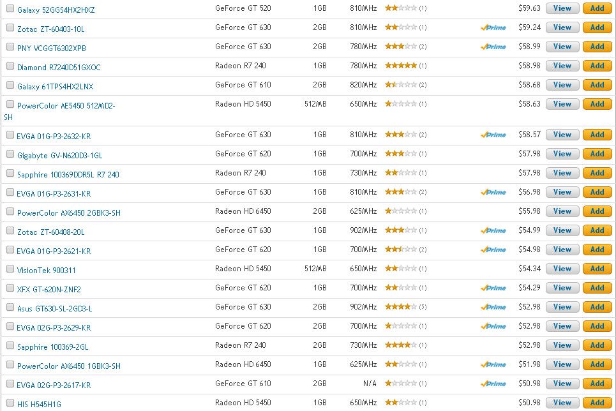
Task: Tick checkbox for Gigabyte GV-N620D3-1GL
Action: click(10, 154)
